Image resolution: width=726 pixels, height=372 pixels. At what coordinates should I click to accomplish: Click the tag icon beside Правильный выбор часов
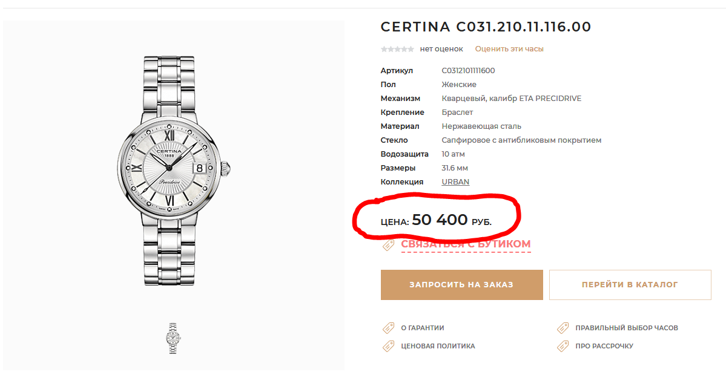pyautogui.click(x=563, y=328)
